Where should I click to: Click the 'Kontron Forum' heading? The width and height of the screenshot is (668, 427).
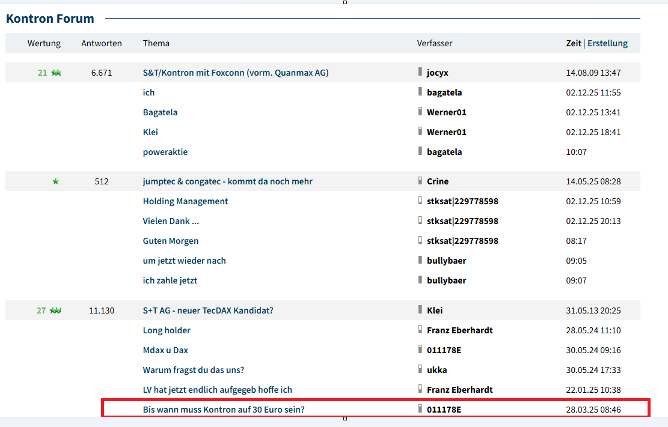[50, 19]
